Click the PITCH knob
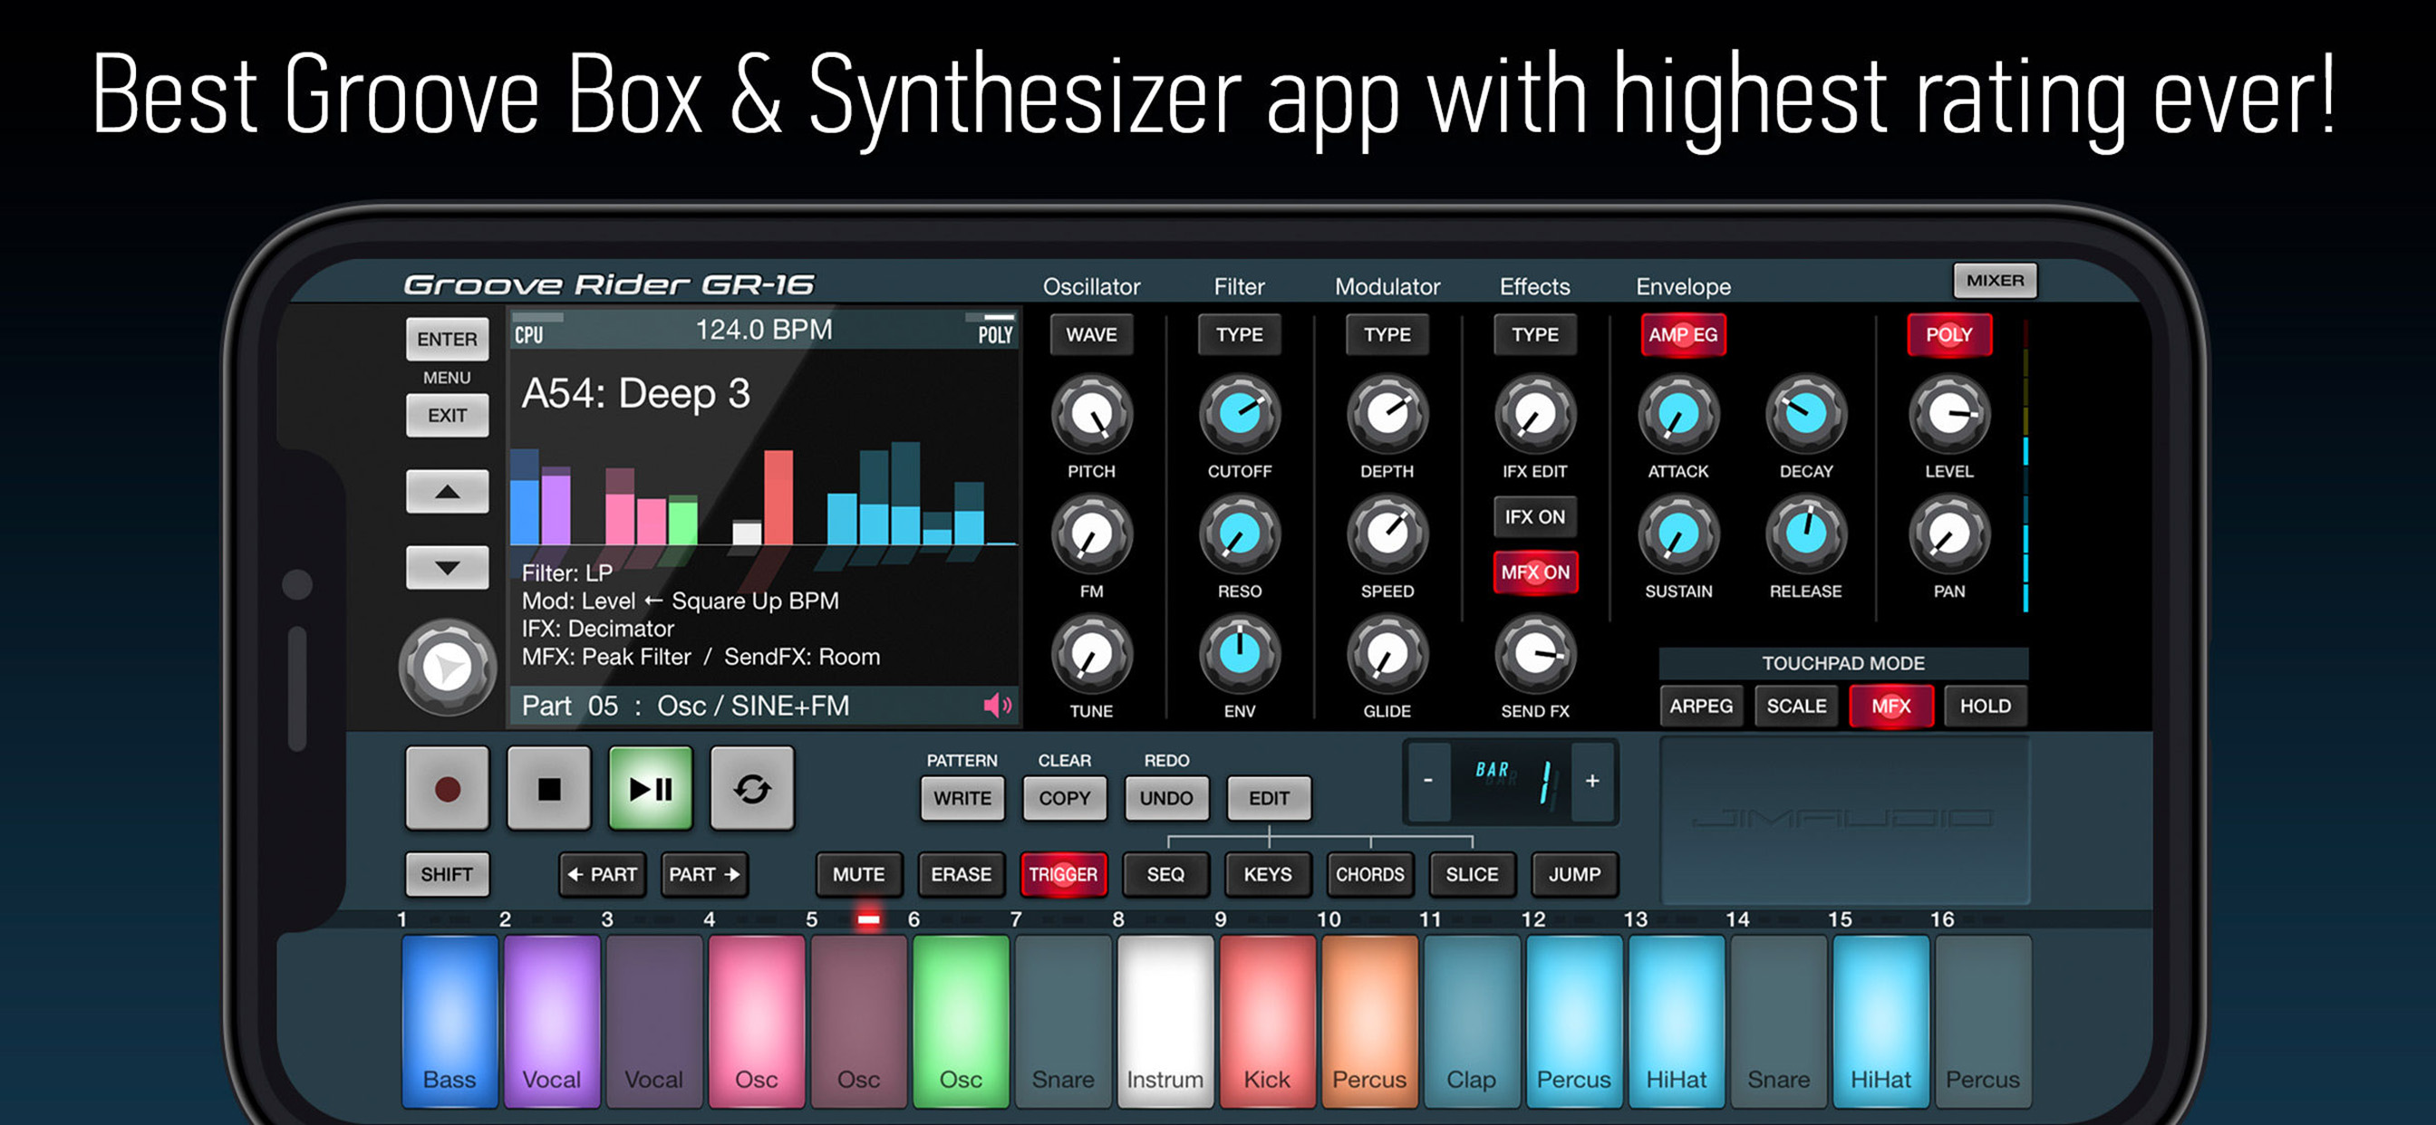Image resolution: width=2436 pixels, height=1125 pixels. [x=1091, y=414]
